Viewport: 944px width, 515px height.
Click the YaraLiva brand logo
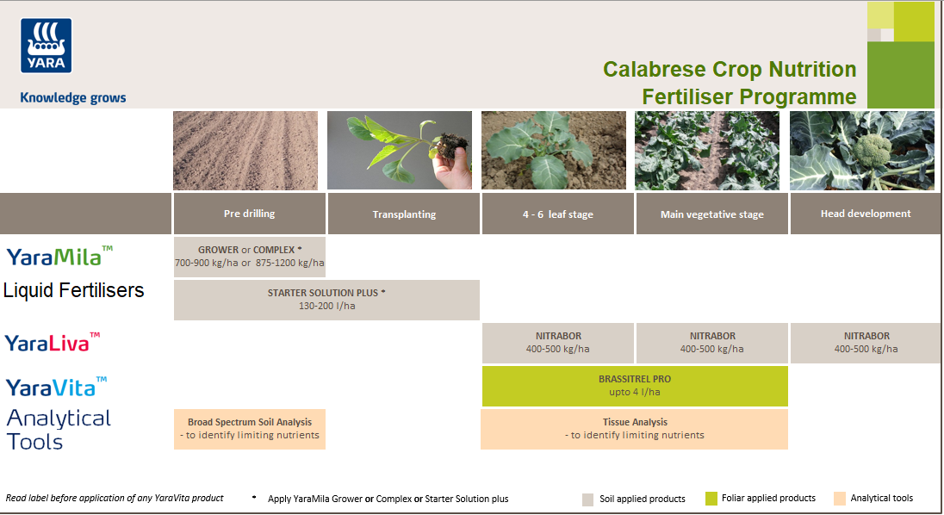[x=53, y=342]
